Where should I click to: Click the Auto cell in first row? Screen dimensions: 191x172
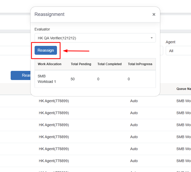tap(134, 101)
